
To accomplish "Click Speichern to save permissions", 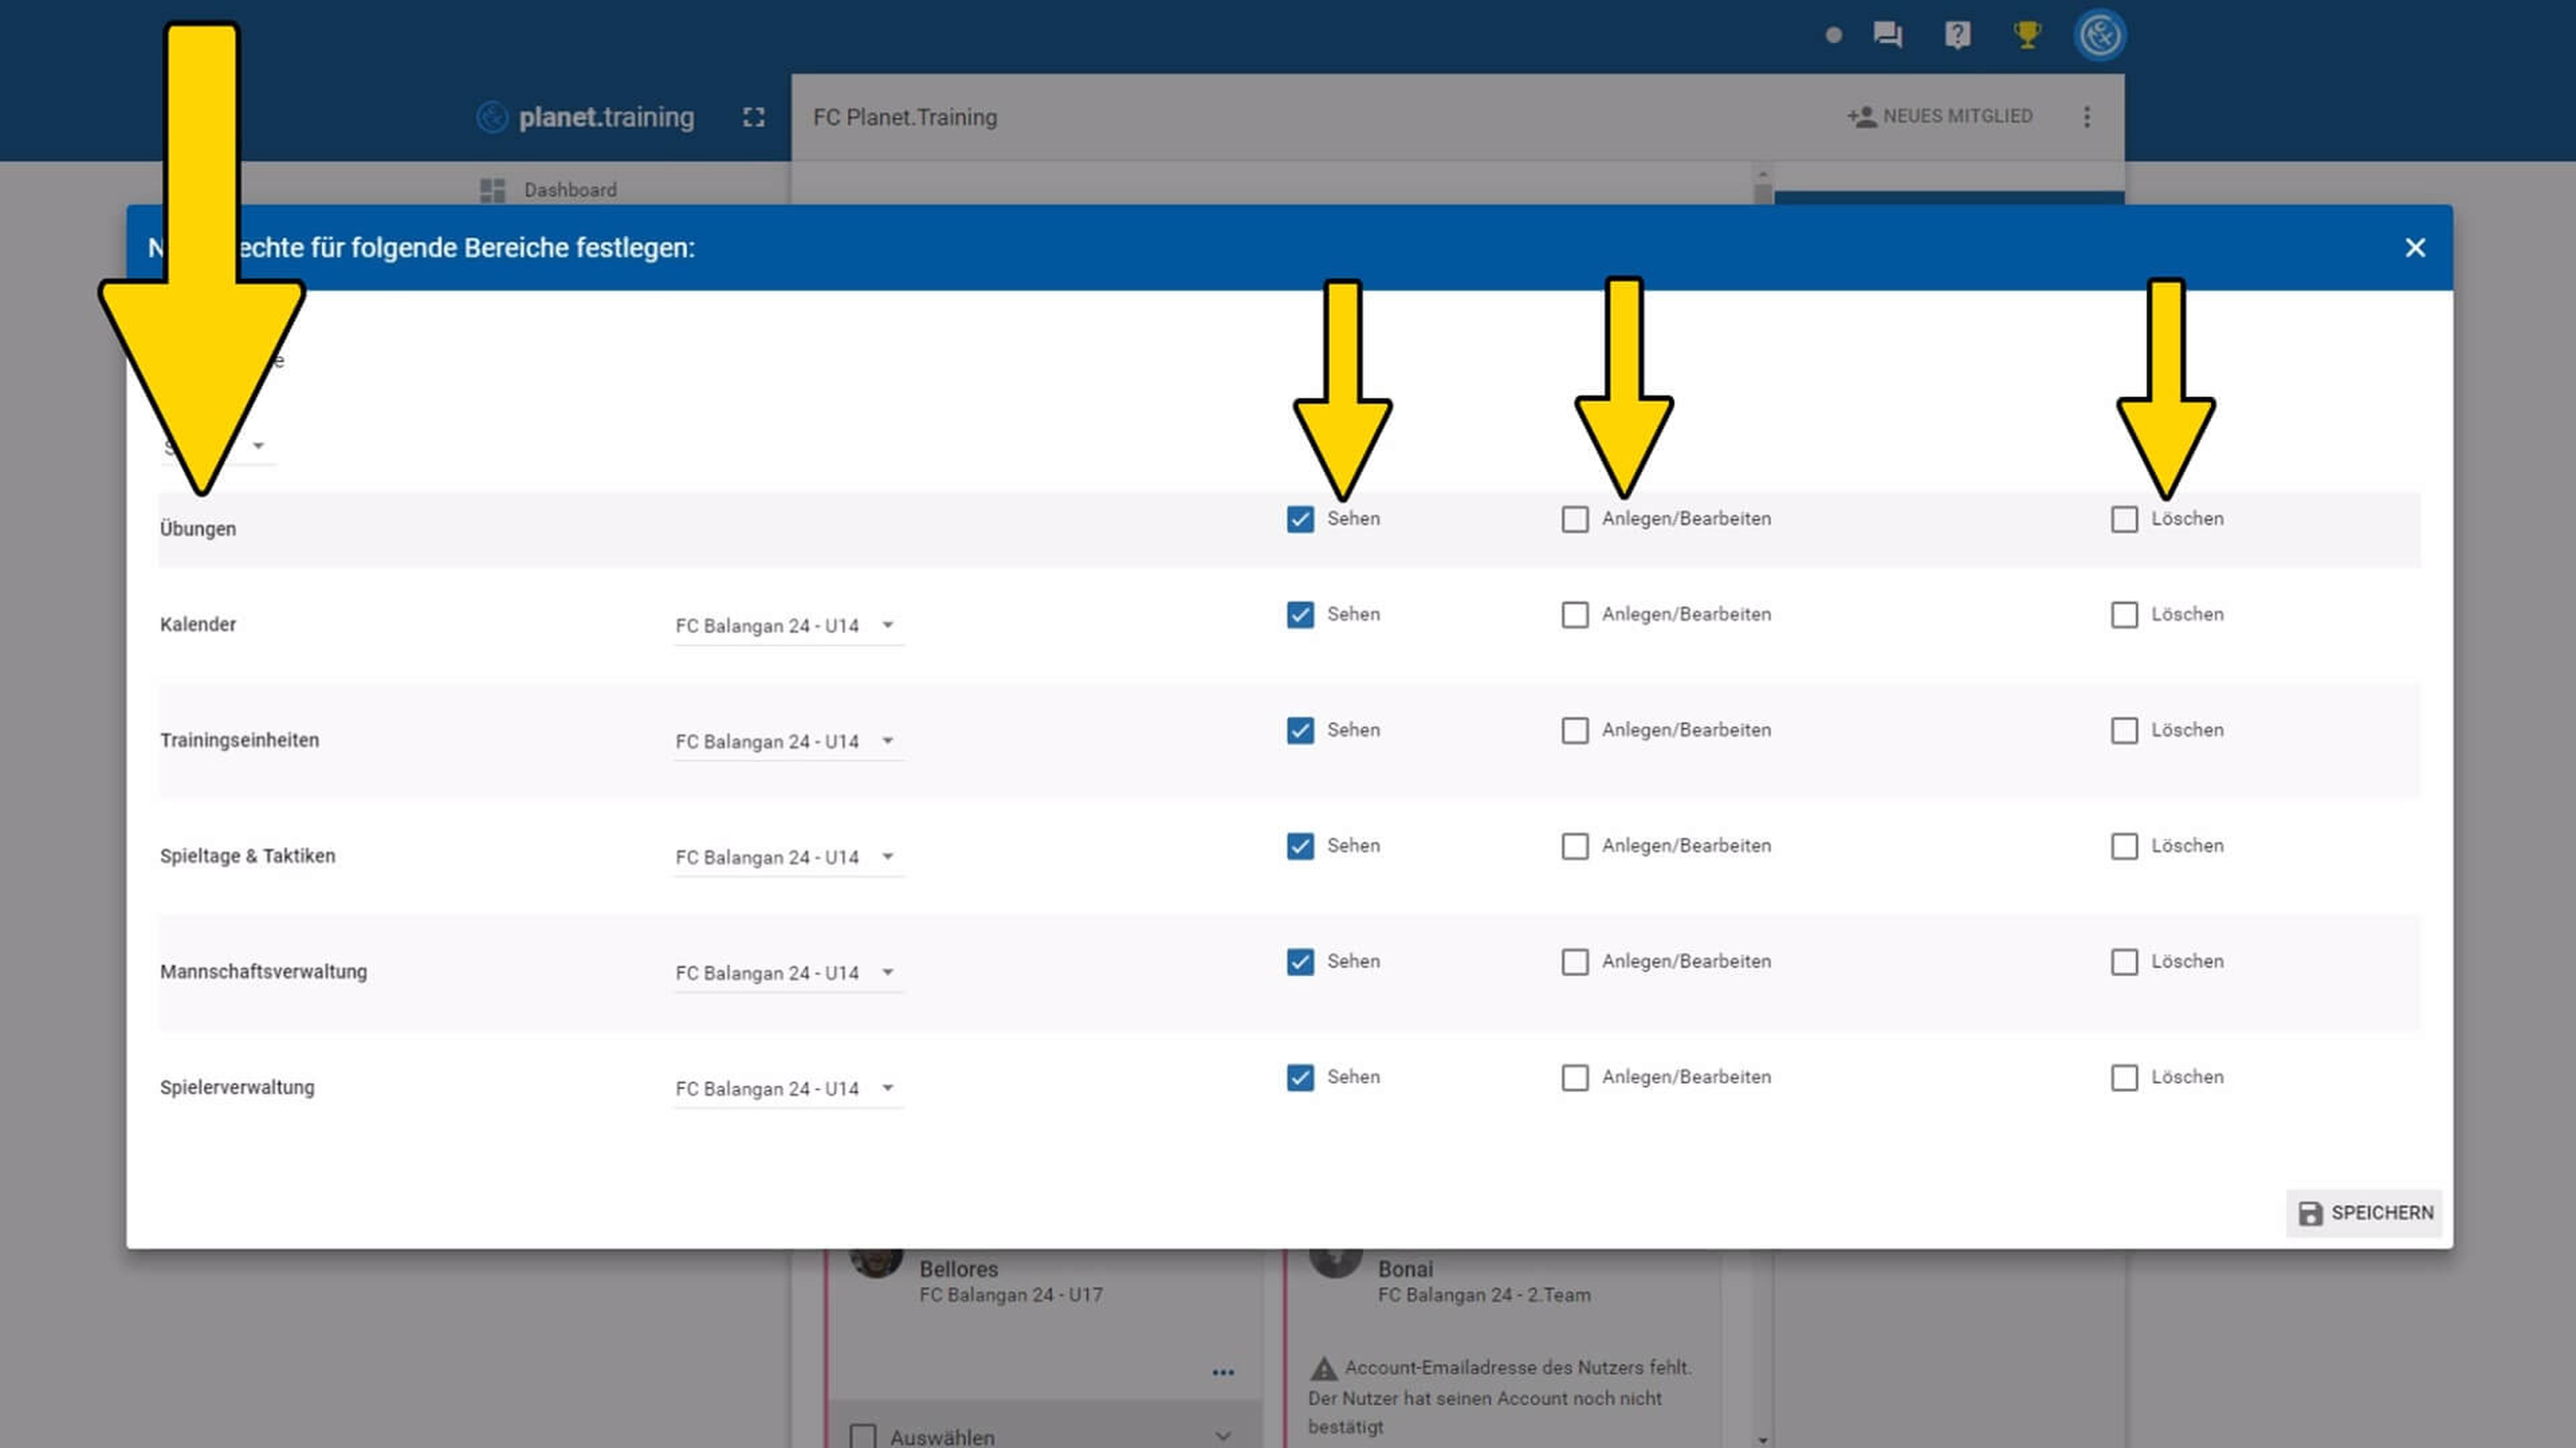I will click(2365, 1212).
